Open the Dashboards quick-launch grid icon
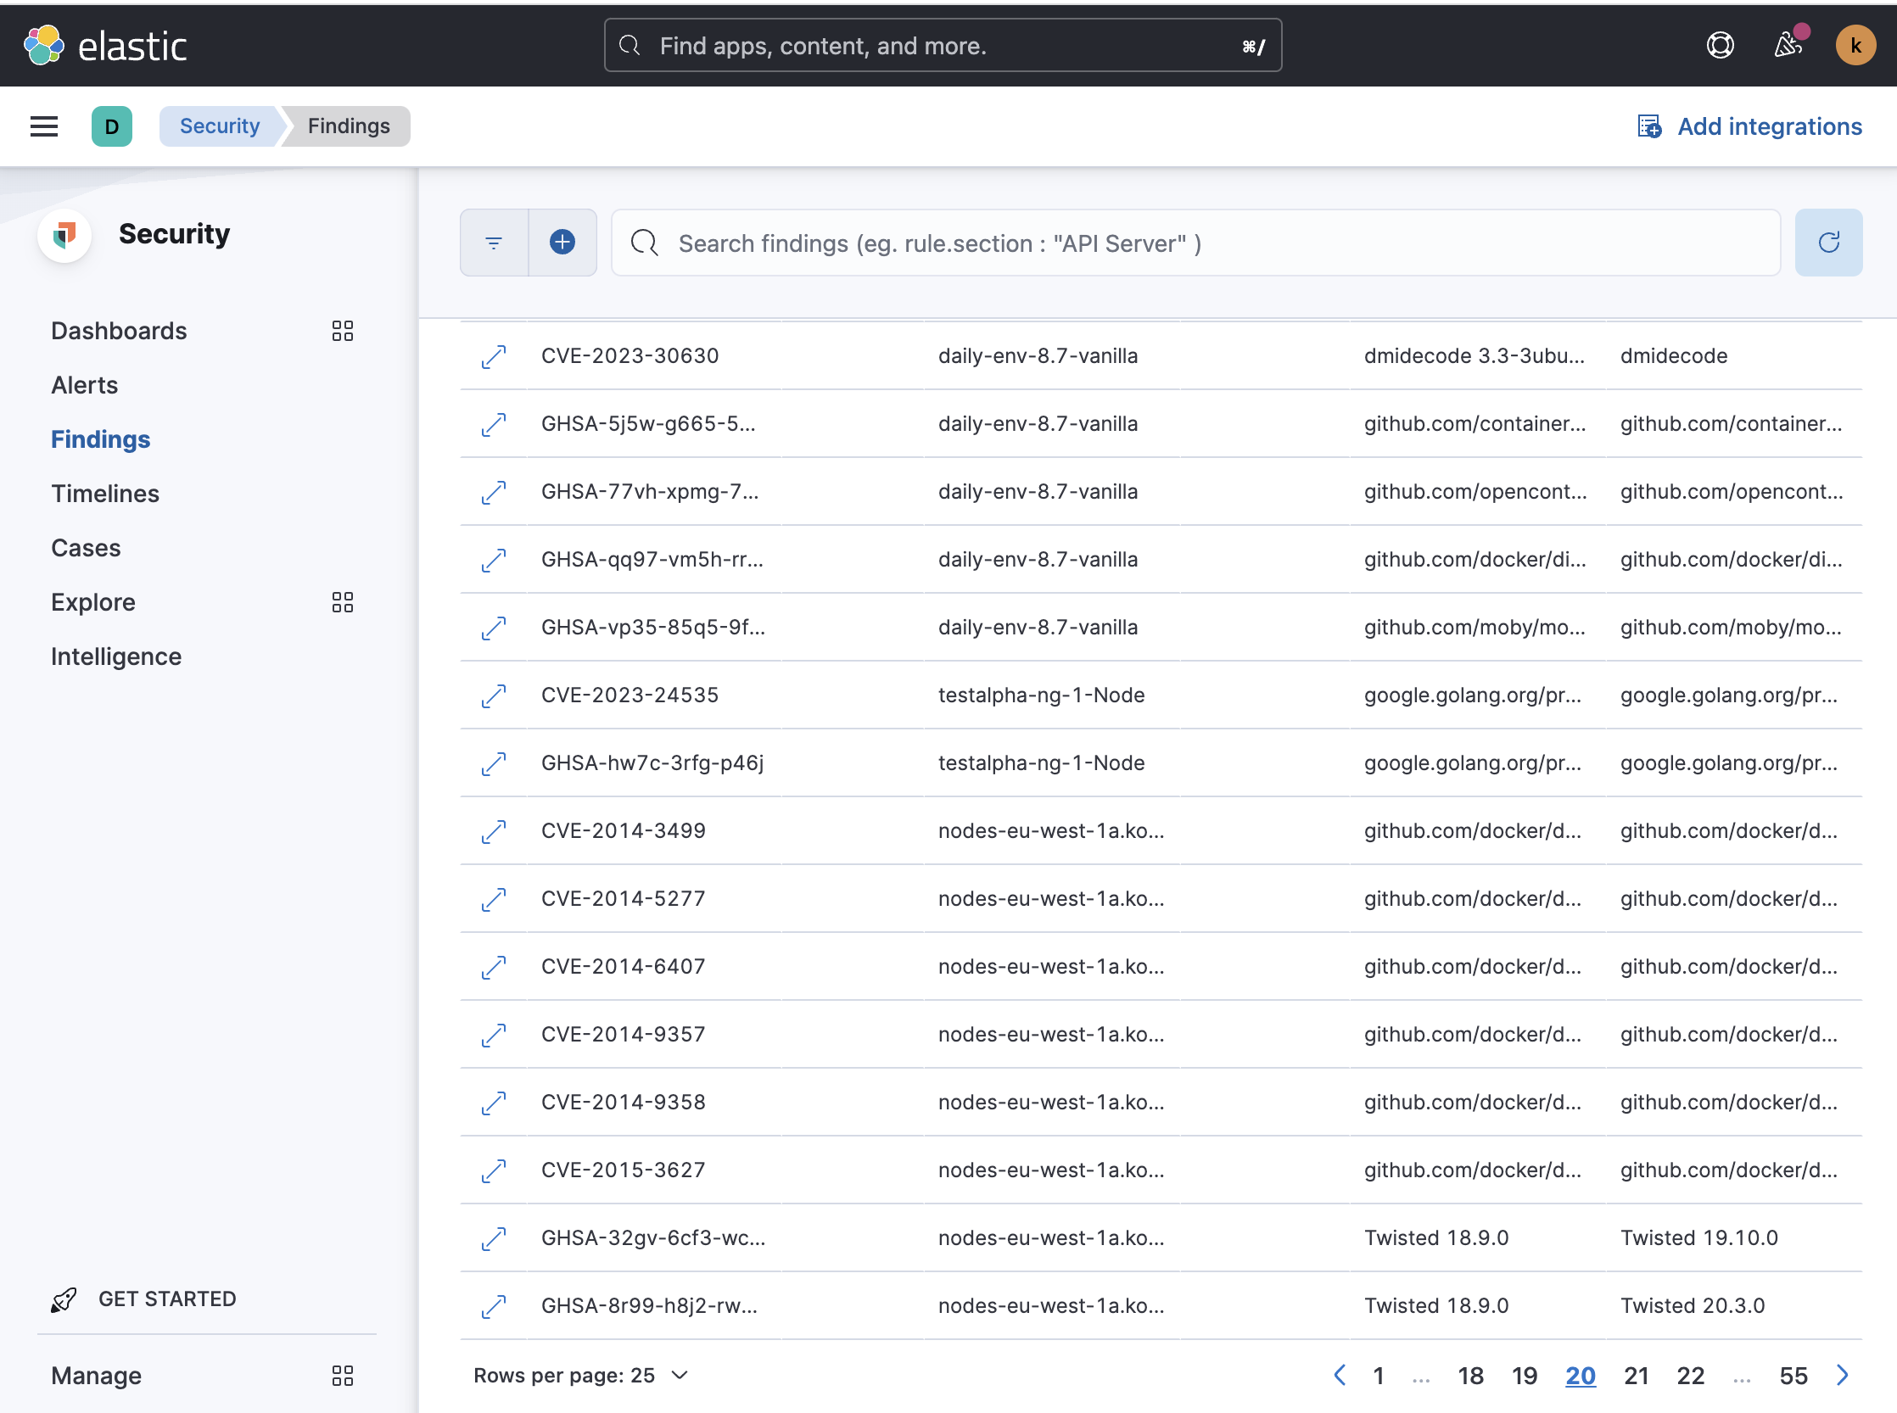This screenshot has width=1897, height=1413. pos(342,331)
